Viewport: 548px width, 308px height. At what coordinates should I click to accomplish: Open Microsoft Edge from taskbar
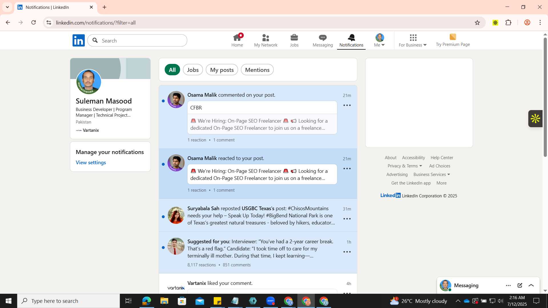146,301
